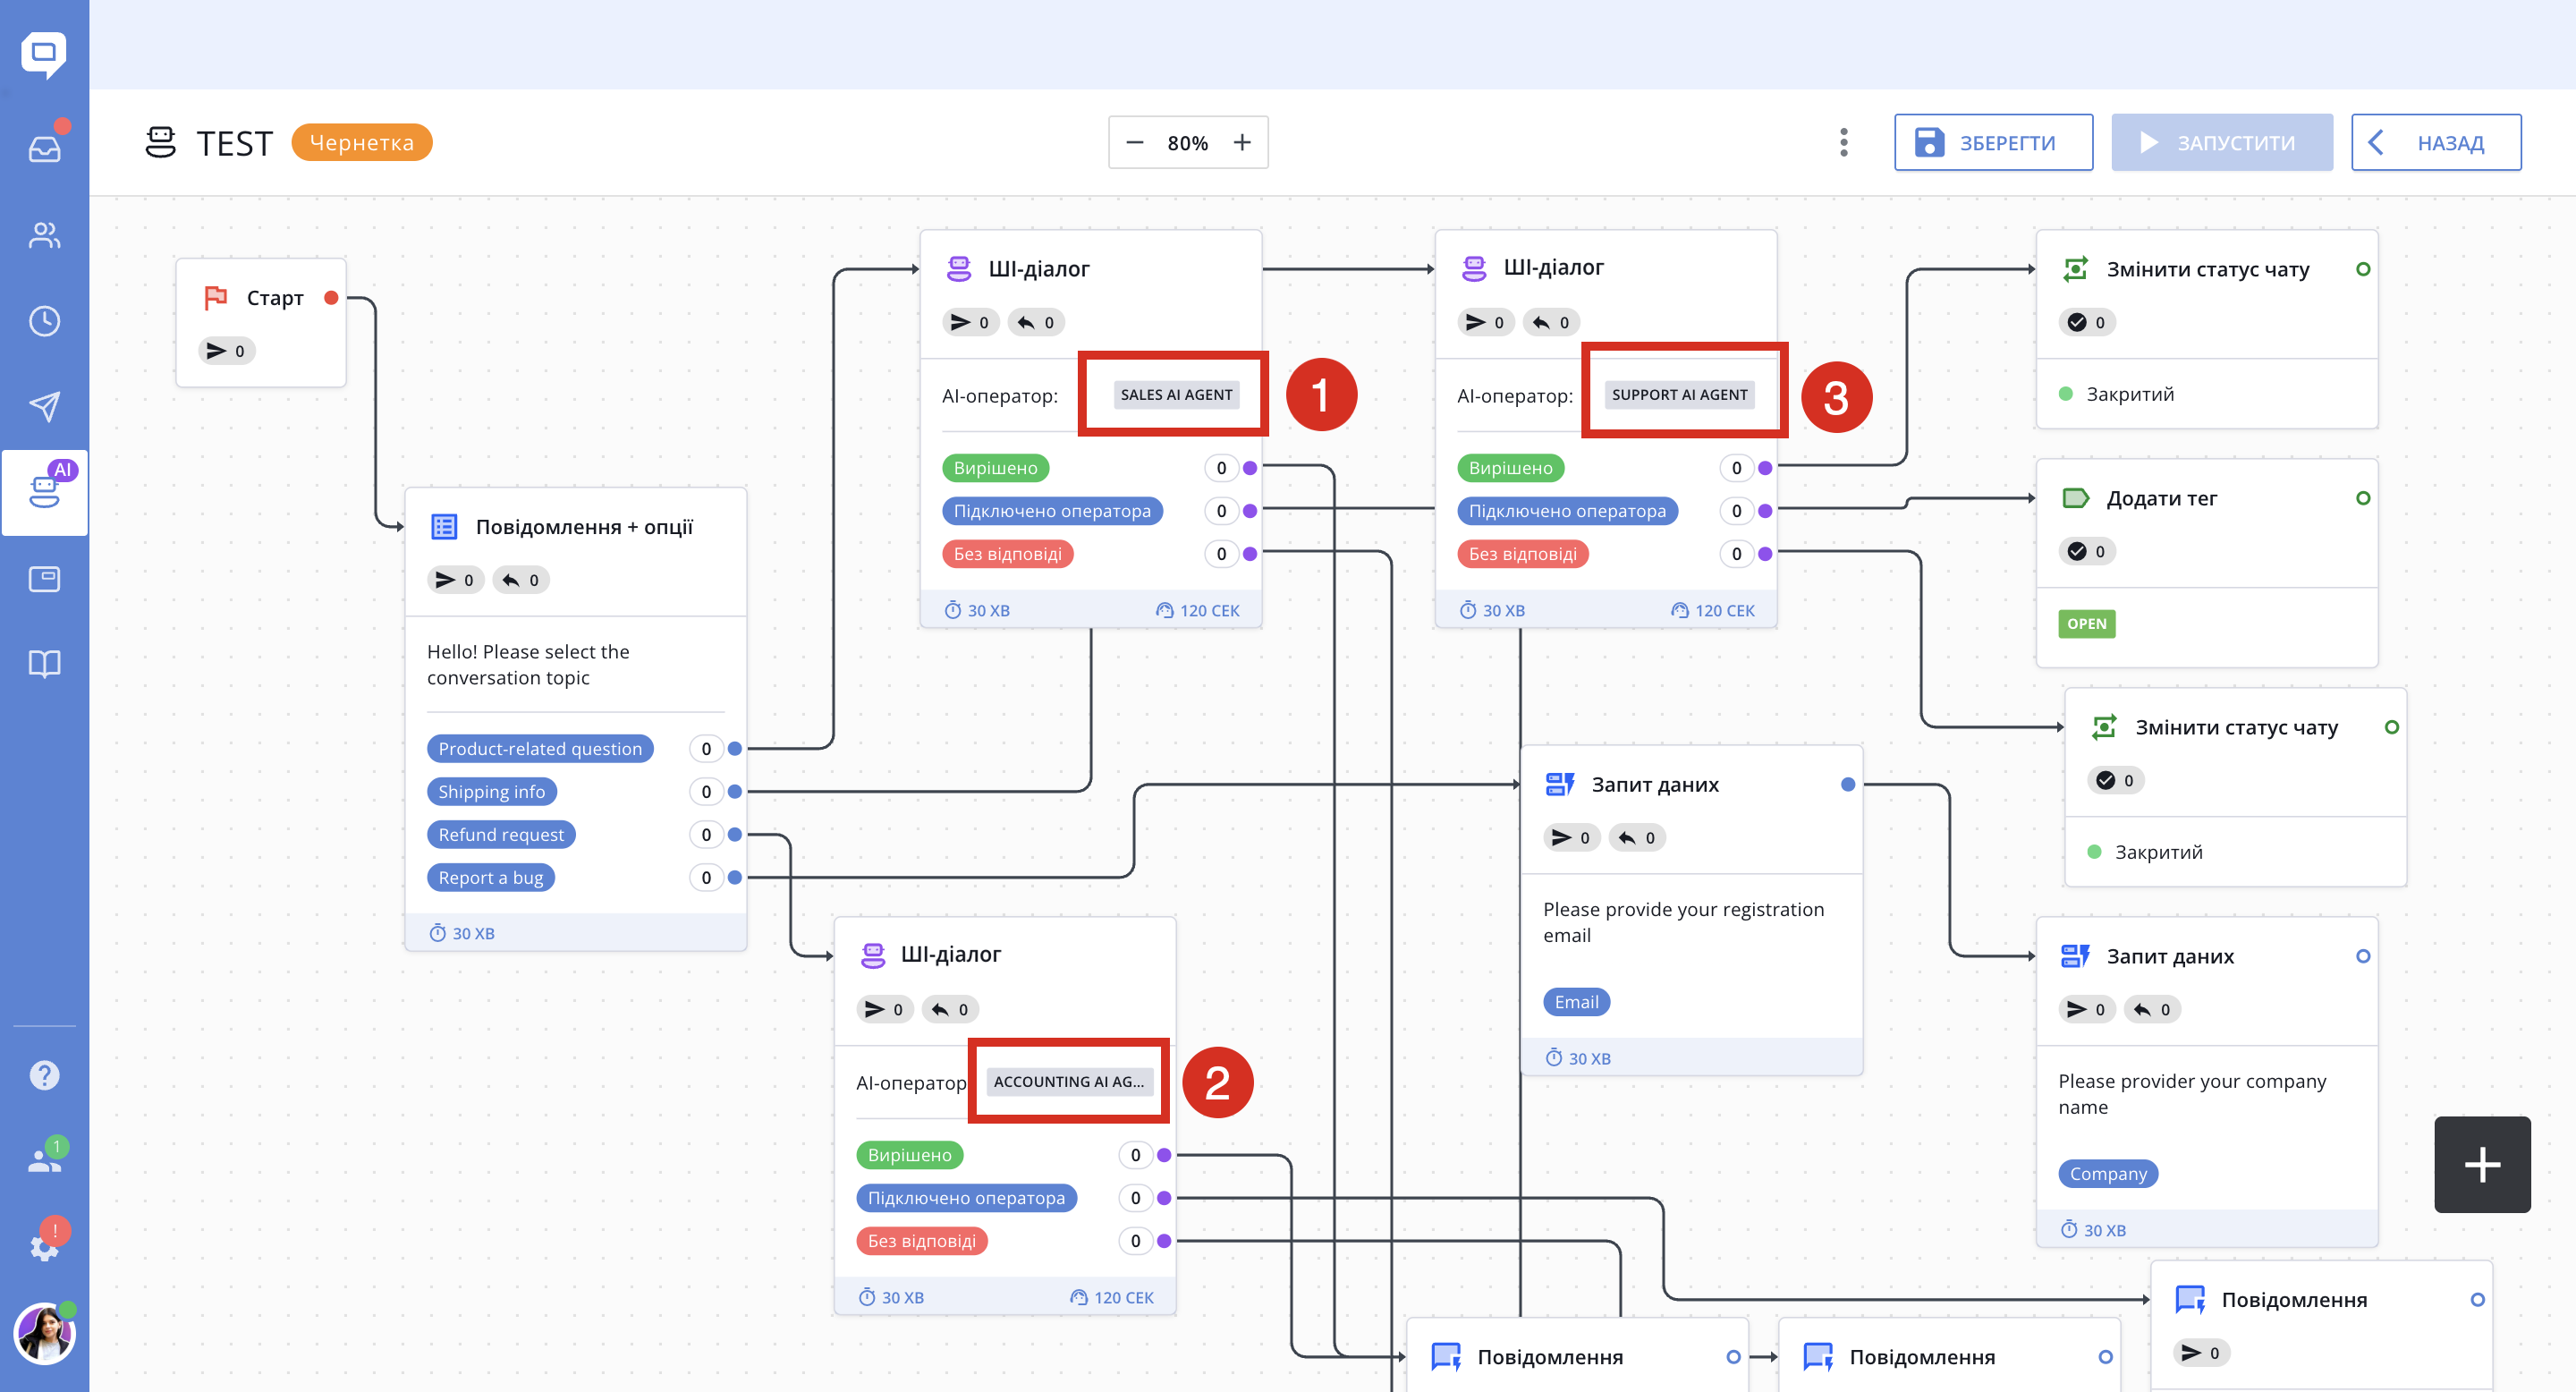Click output port of Додати тег block
Image resolution: width=2576 pixels, height=1392 pixels.
point(2363,498)
